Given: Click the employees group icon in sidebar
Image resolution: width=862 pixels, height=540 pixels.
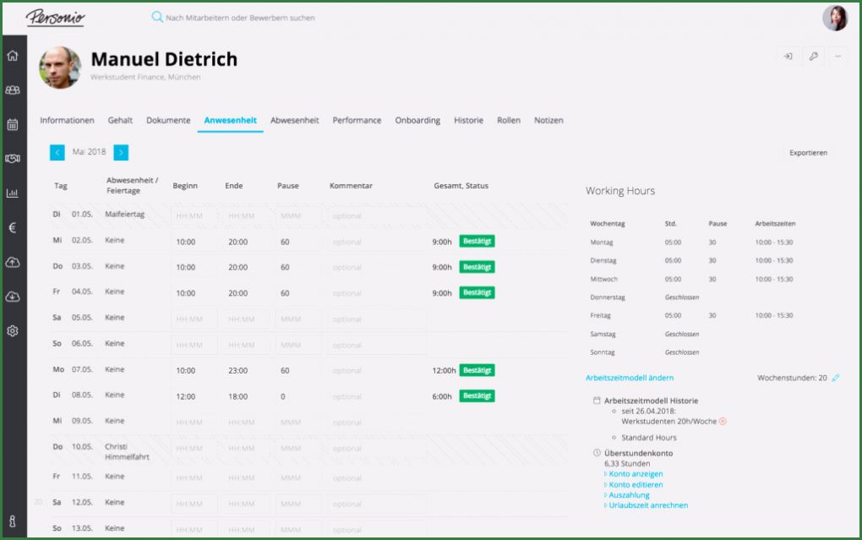Looking at the screenshot, I should pyautogui.click(x=13, y=90).
